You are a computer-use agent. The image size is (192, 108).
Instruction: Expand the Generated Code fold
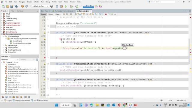tap(48, 26)
